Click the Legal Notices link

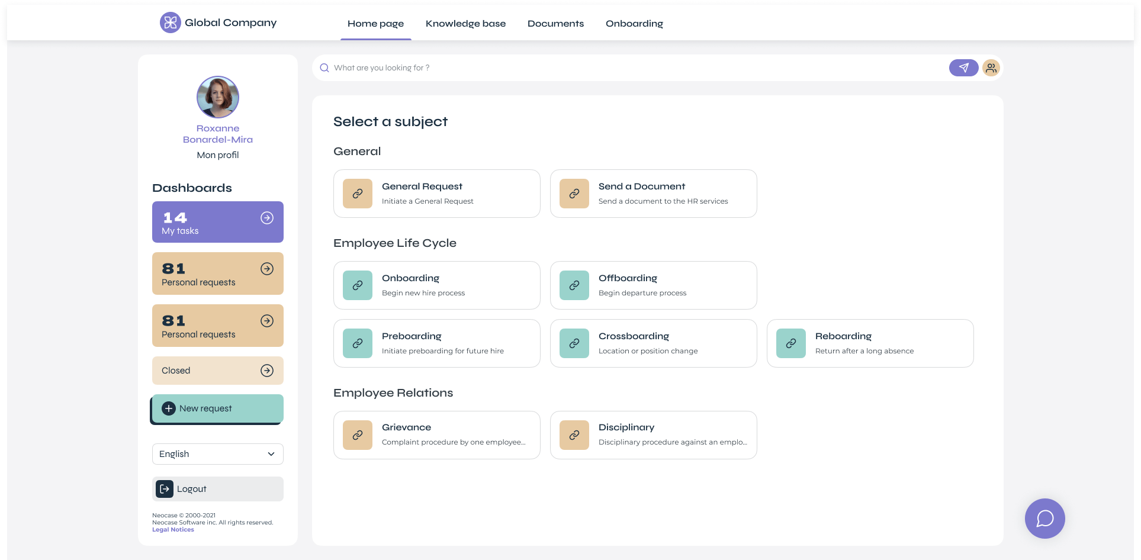(172, 529)
